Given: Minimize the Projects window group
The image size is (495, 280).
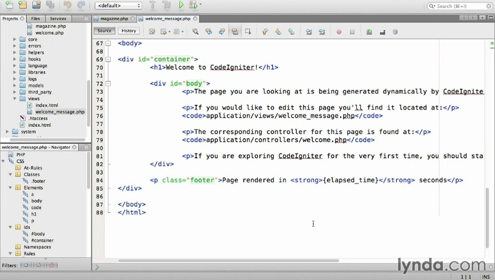Looking at the screenshot, I should [x=86, y=18].
